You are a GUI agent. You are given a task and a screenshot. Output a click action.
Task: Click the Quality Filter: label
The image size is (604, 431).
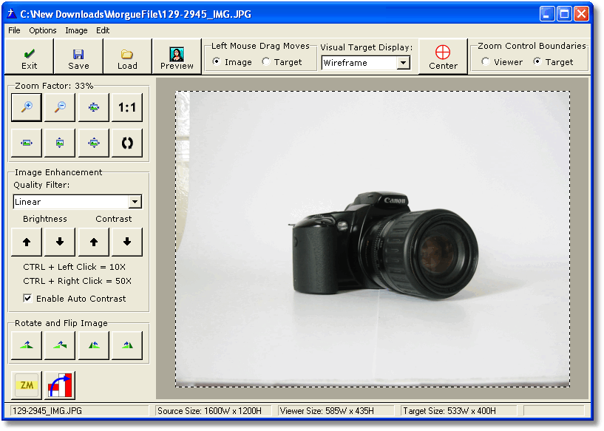click(x=41, y=185)
